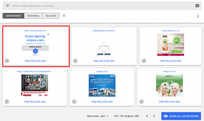Viewport: 204px width, 121px height.
Task: Block the natur-e.co.id ad
Action: (x=141, y=102)
